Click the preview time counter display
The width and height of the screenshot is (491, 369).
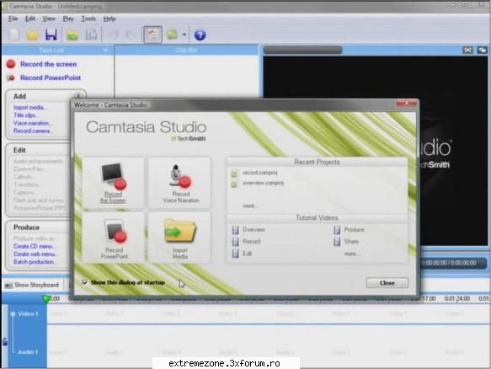coord(449,263)
